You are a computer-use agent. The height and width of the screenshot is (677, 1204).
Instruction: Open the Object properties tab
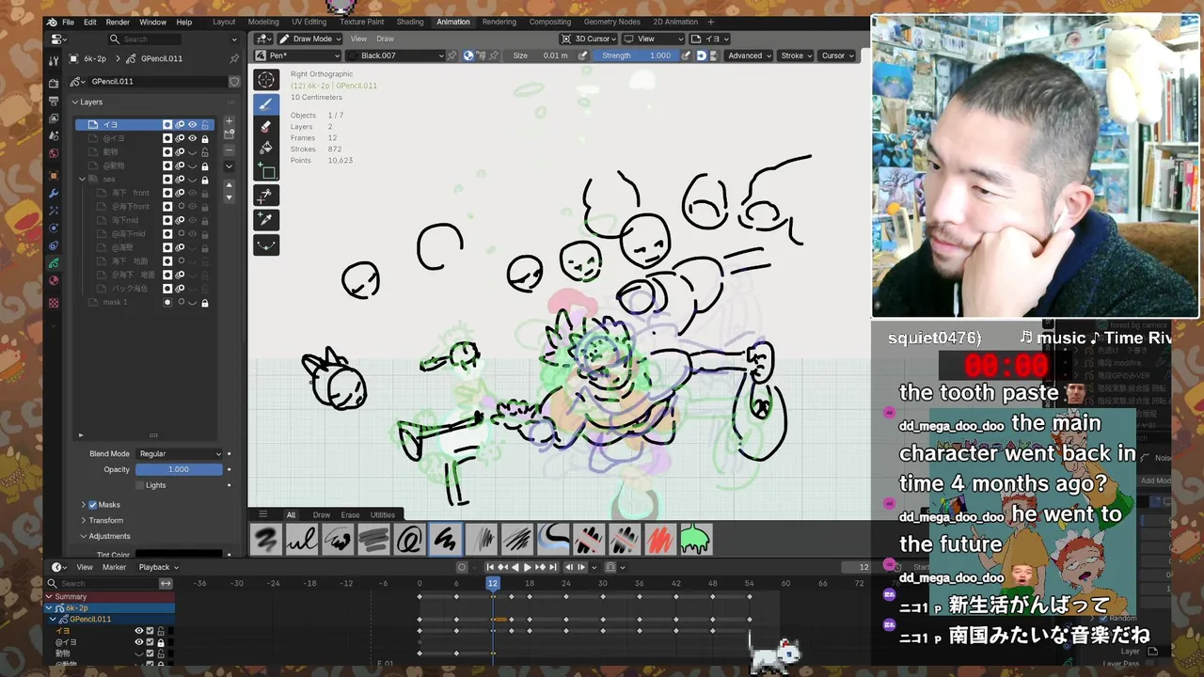(x=54, y=175)
